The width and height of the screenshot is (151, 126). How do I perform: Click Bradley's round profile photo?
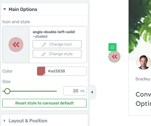coord(143,62)
